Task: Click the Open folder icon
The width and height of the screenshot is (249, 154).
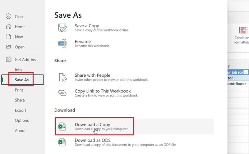Action: pyautogui.click(x=9, y=47)
